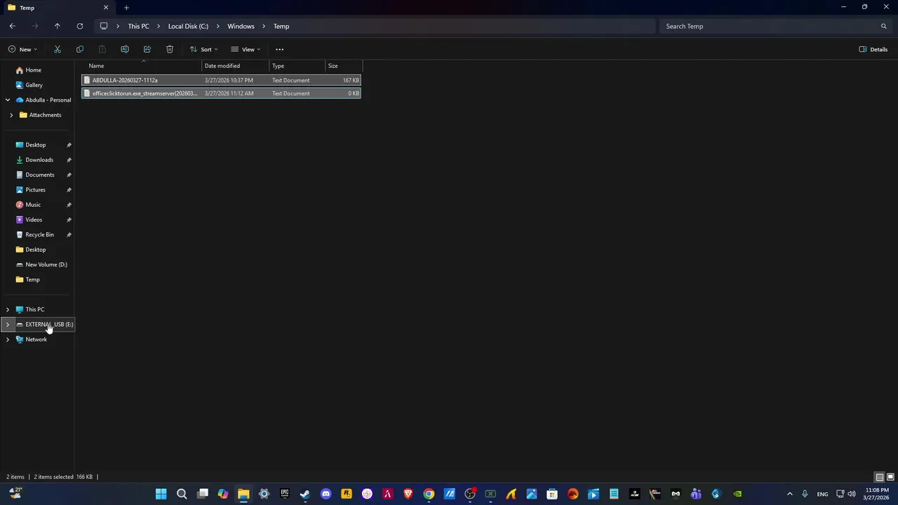Click the Cut scissors icon
Viewport: 898px width, 505px height.
tap(58, 49)
